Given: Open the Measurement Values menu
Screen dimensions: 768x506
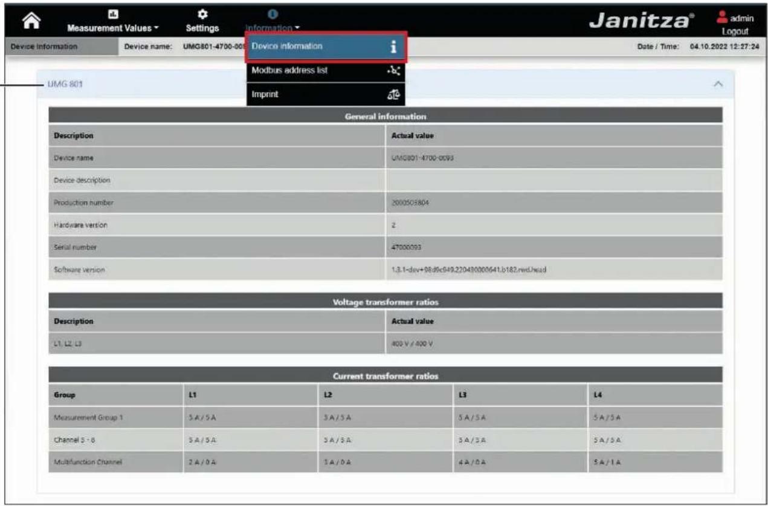Looking at the screenshot, I should (113, 28).
